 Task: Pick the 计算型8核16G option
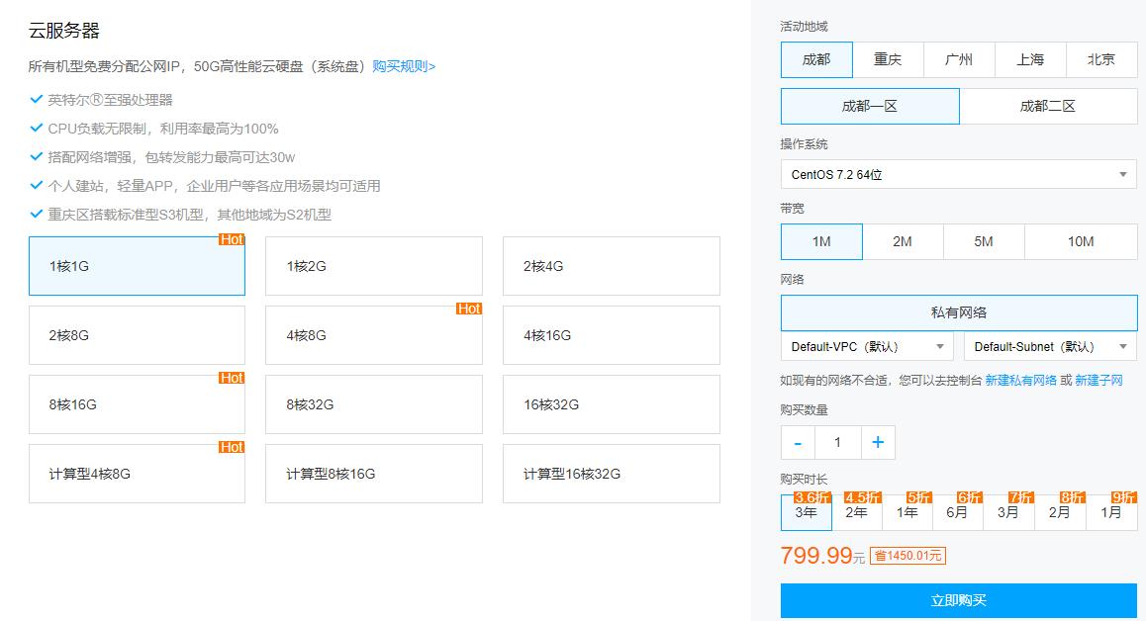pos(373,474)
